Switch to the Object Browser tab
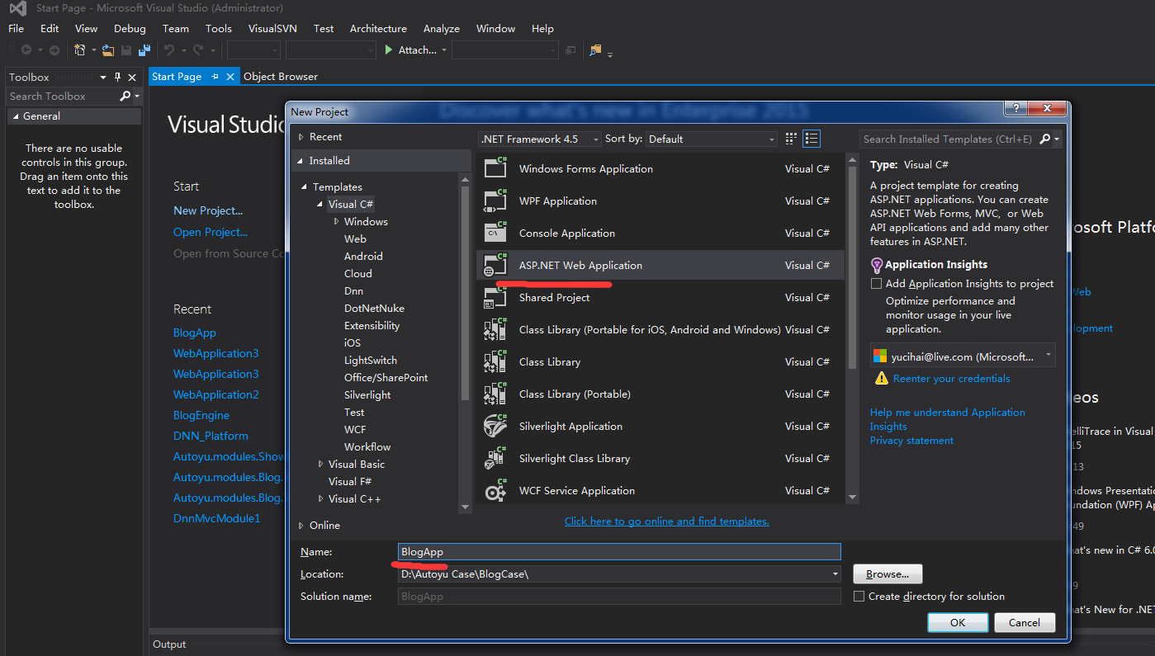 point(281,76)
